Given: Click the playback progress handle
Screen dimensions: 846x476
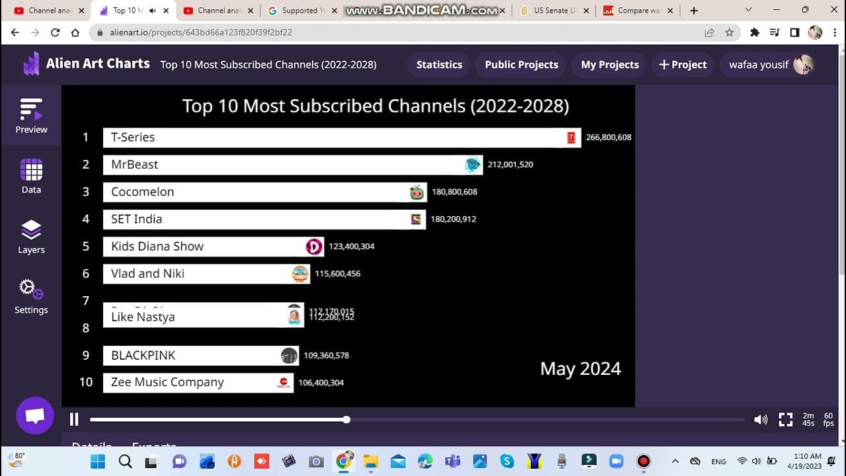Looking at the screenshot, I should (346, 420).
